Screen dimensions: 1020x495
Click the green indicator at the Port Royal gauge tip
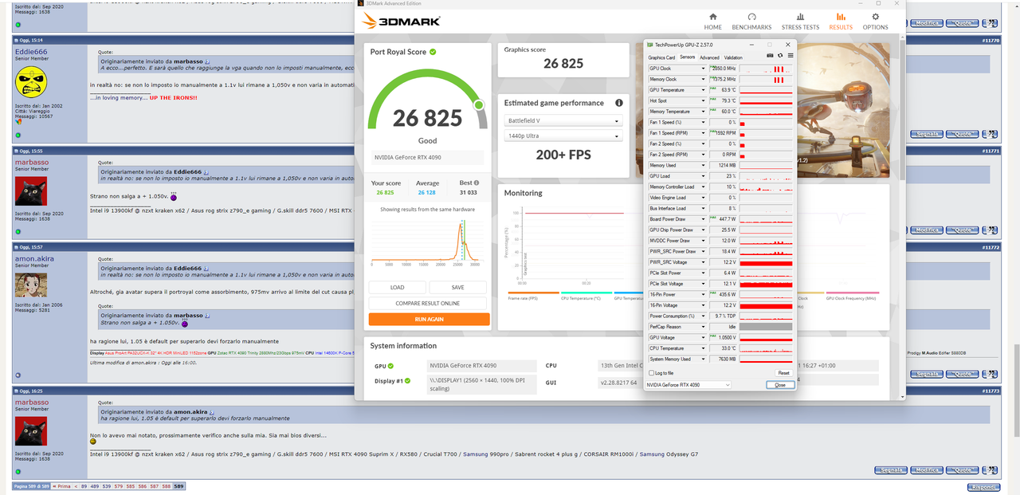click(x=479, y=104)
